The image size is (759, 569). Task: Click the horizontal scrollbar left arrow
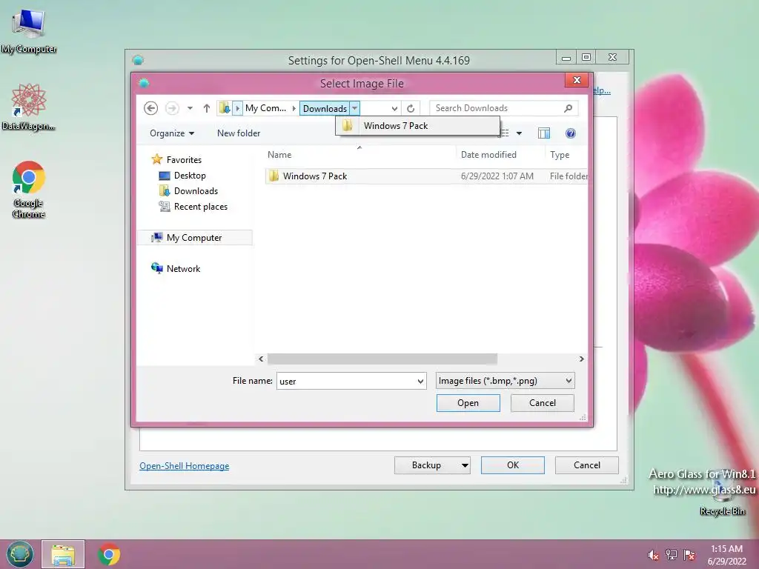[261, 359]
